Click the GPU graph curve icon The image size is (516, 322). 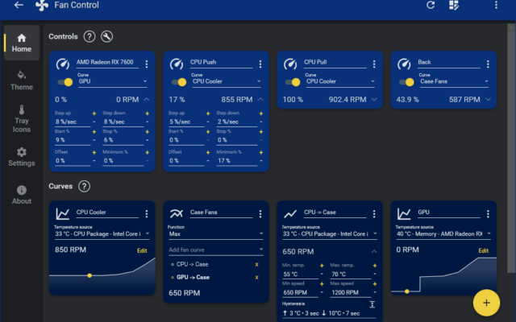coord(404,214)
